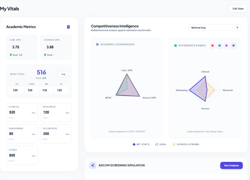Toggle the School/Strong legend item
250x180 pixels.
[x=186, y=144]
